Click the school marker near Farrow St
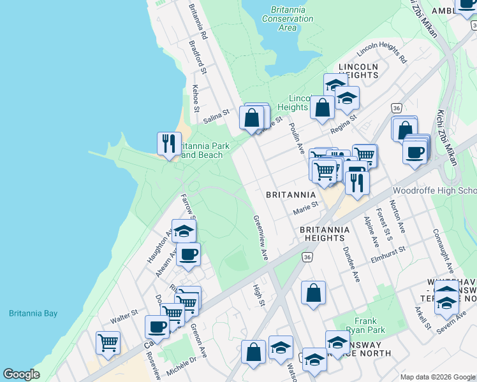Screen dimensions: 477x382 pos(184,231)
